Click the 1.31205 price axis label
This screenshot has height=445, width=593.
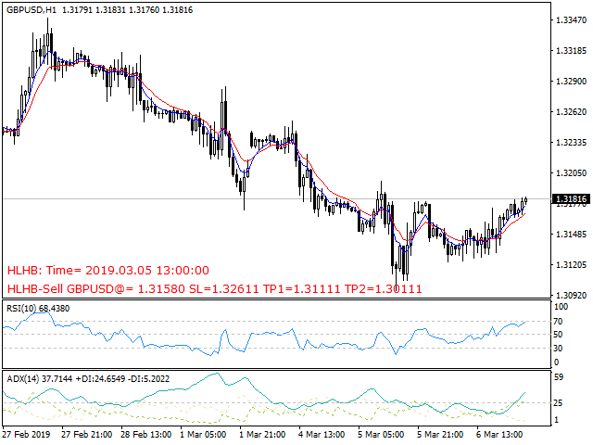(x=571, y=264)
